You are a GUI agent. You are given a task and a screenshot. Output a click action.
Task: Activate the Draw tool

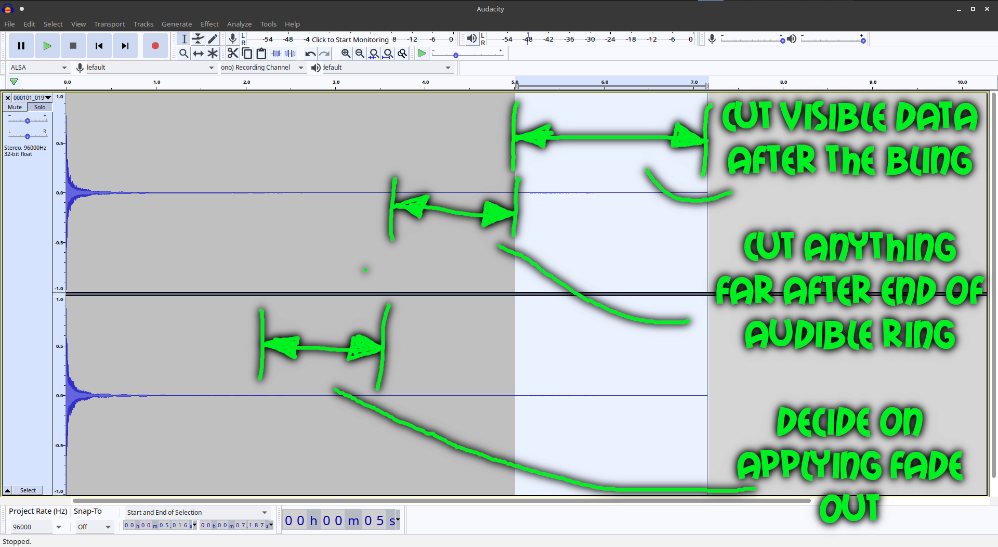point(213,38)
